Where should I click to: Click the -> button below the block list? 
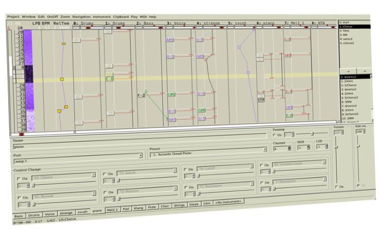[348, 72]
